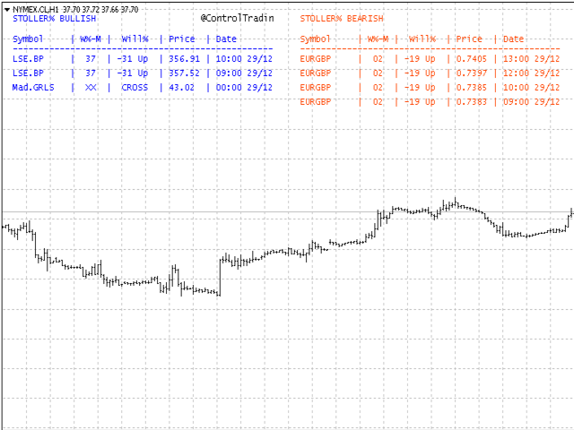Click the CROSS value for Mad.GRLS
This screenshot has height=430, width=574.
click(x=135, y=88)
